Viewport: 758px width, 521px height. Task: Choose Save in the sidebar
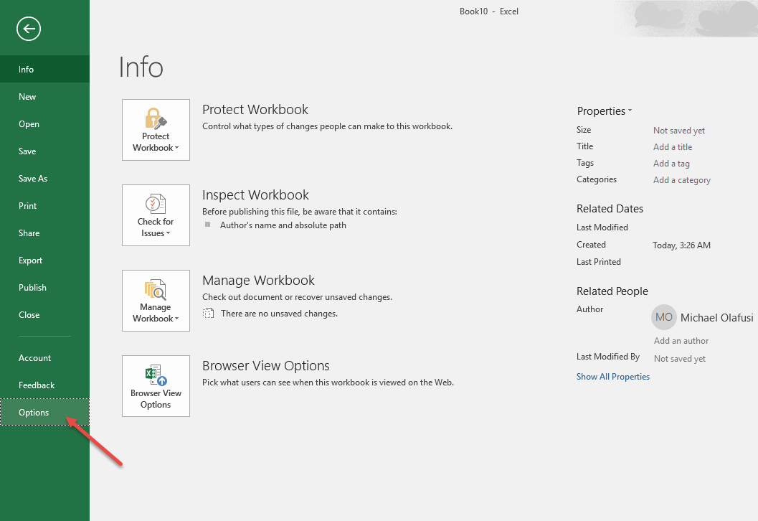click(x=44, y=151)
